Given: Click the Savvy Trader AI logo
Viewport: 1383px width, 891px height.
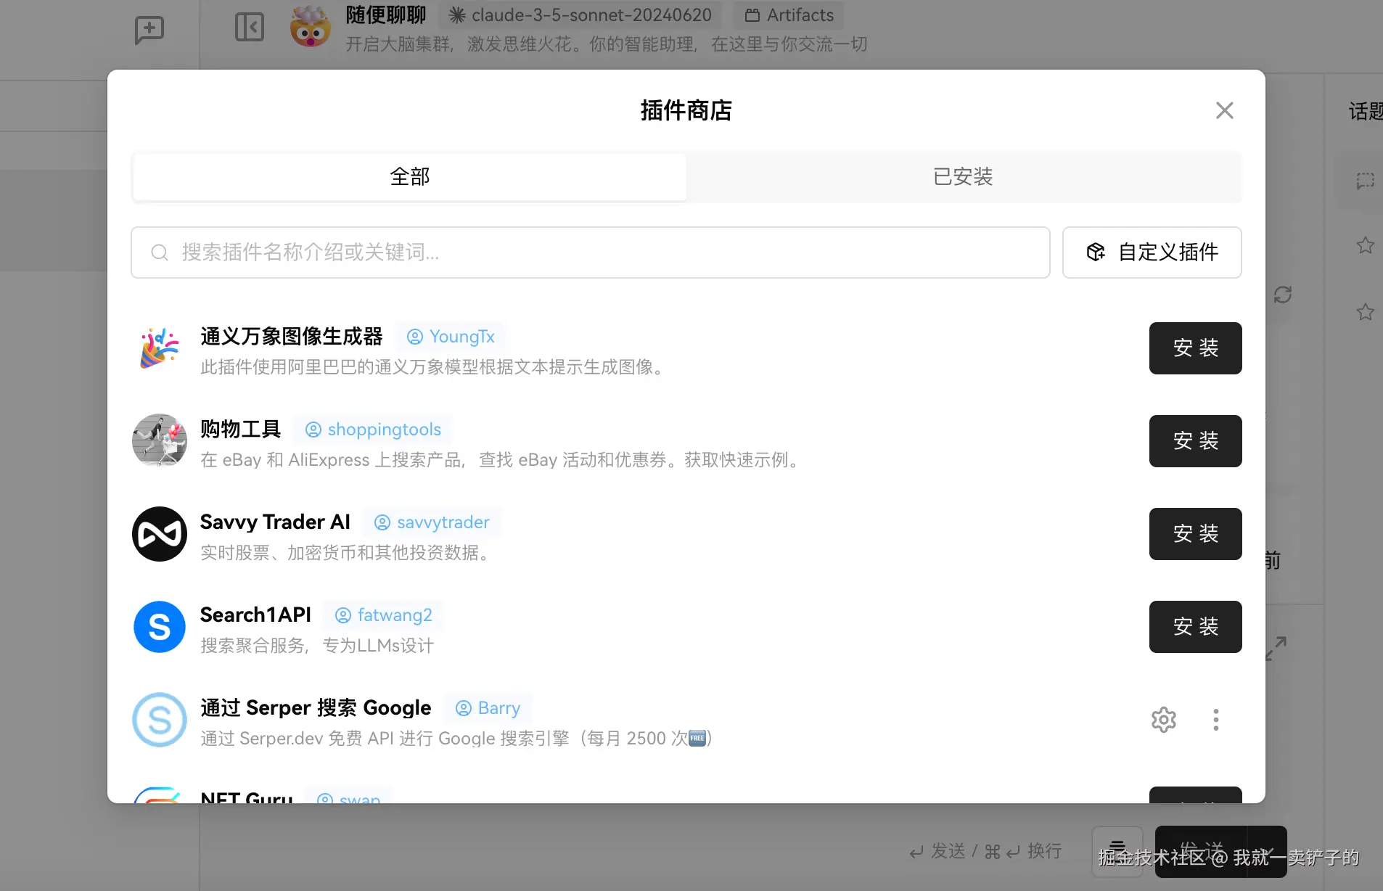Looking at the screenshot, I should [x=160, y=534].
